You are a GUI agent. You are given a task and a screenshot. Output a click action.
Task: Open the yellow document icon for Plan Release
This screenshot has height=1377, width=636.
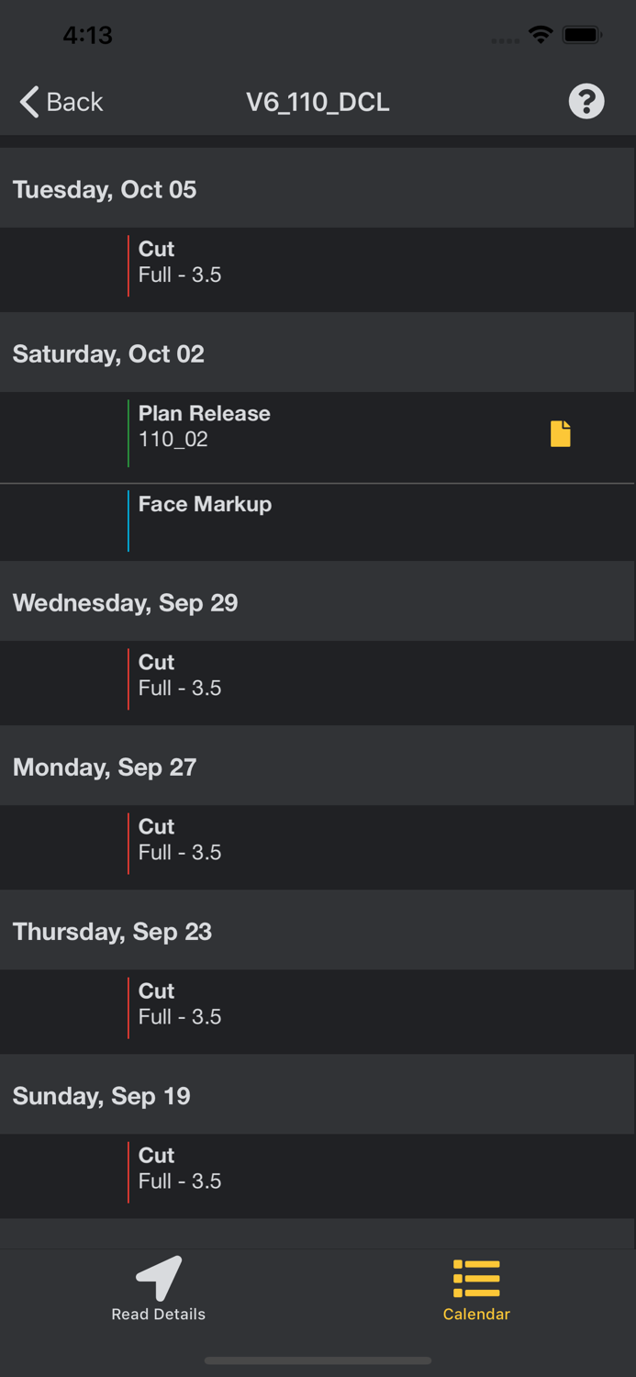click(x=560, y=433)
